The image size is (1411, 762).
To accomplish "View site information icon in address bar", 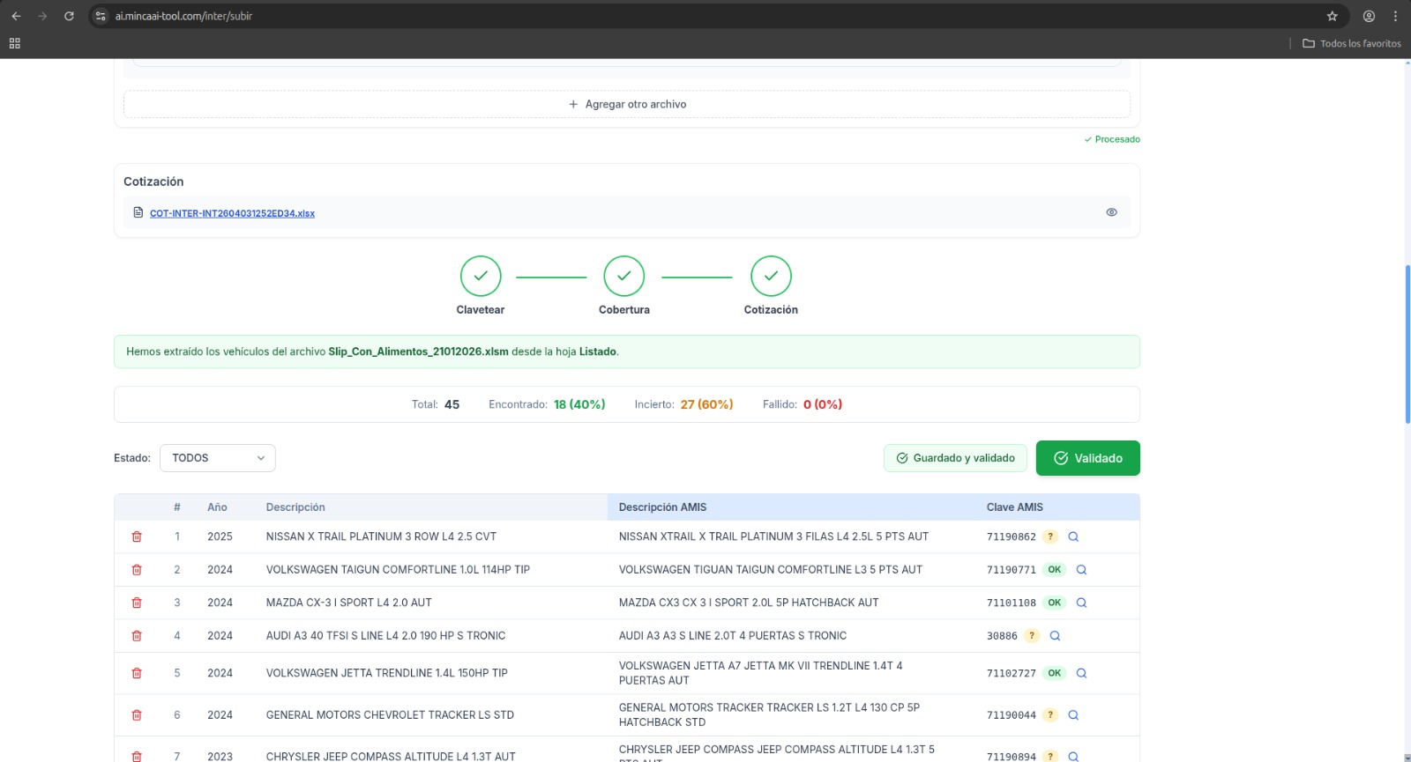I will (101, 16).
